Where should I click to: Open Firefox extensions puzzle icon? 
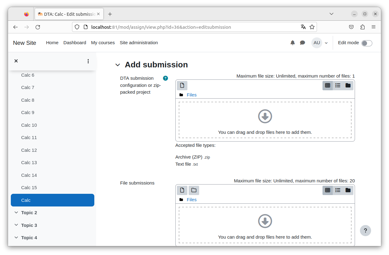point(362,27)
